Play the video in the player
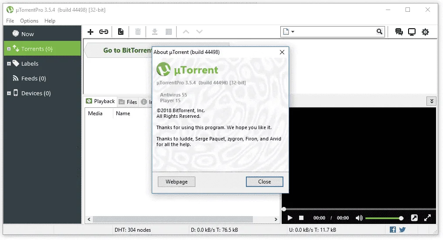The height and width of the screenshot is (240, 443). 290,218
